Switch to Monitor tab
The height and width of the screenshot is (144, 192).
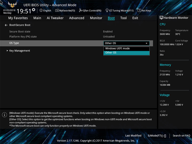click(x=96, y=18)
